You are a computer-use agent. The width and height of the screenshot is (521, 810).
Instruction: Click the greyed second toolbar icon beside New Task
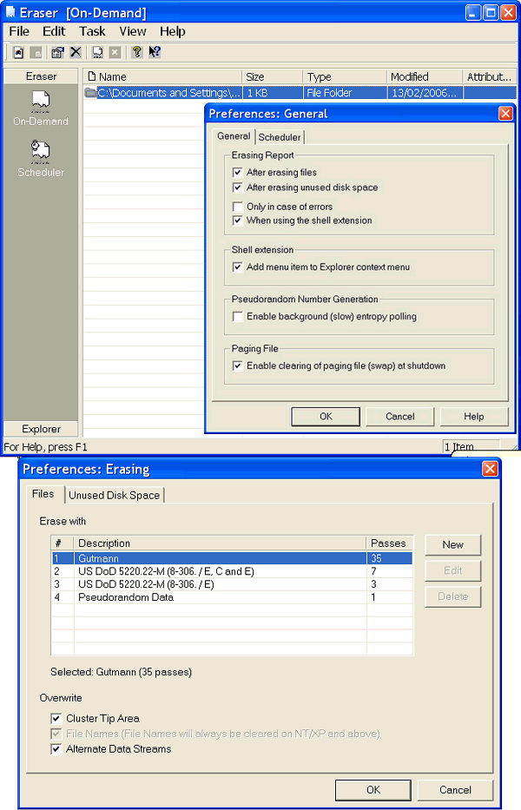point(36,52)
